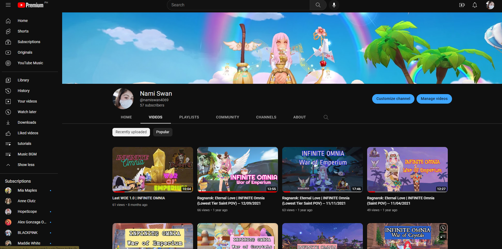Viewport: 502px width, 249px height.
Task: Open the video title dated 12/09/2021
Action: coord(231,201)
